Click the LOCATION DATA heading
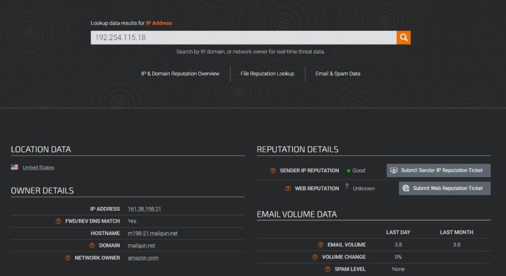Viewport: 506px width, 276px height. tap(41, 149)
